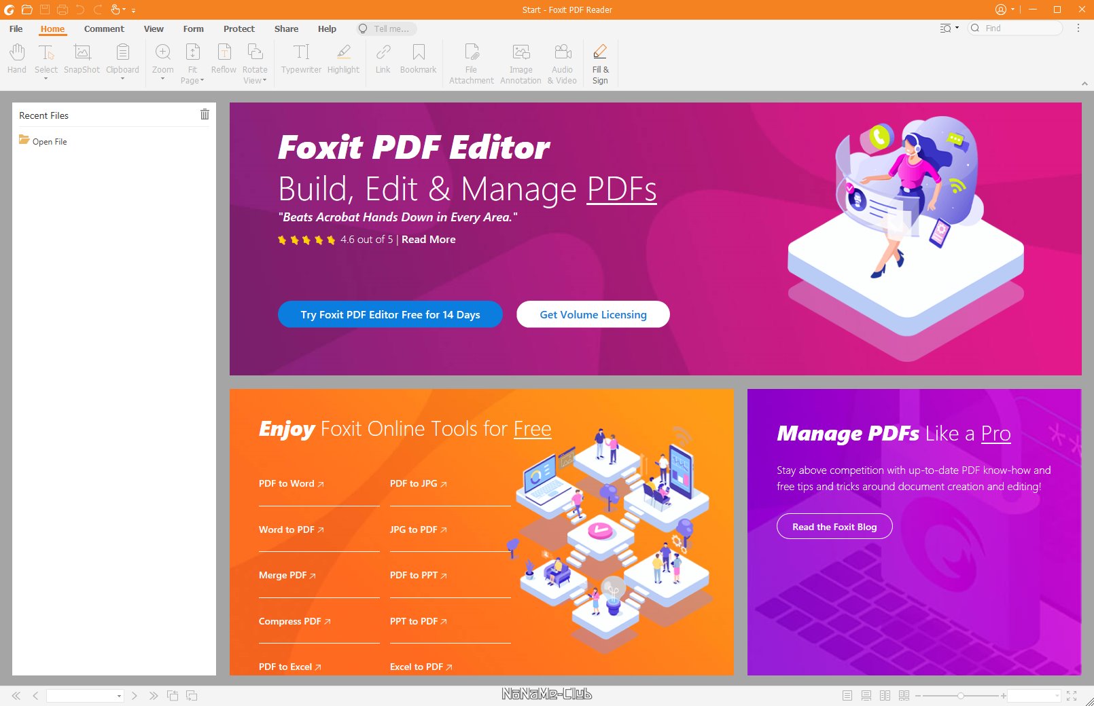The height and width of the screenshot is (706, 1094).
Task: Collapse the ribbon with chevron arrow
Action: point(1084,83)
